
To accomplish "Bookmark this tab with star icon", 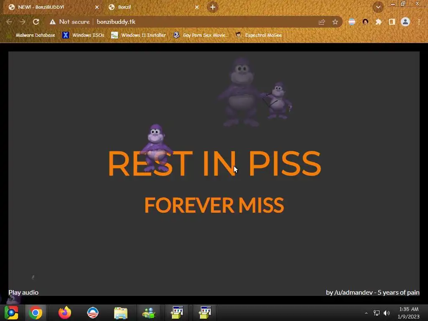I will click(335, 22).
